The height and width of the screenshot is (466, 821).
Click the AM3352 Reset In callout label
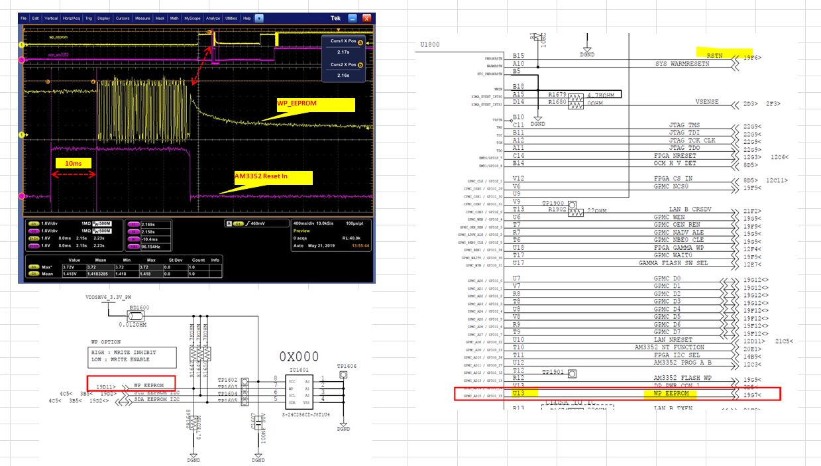(272, 177)
